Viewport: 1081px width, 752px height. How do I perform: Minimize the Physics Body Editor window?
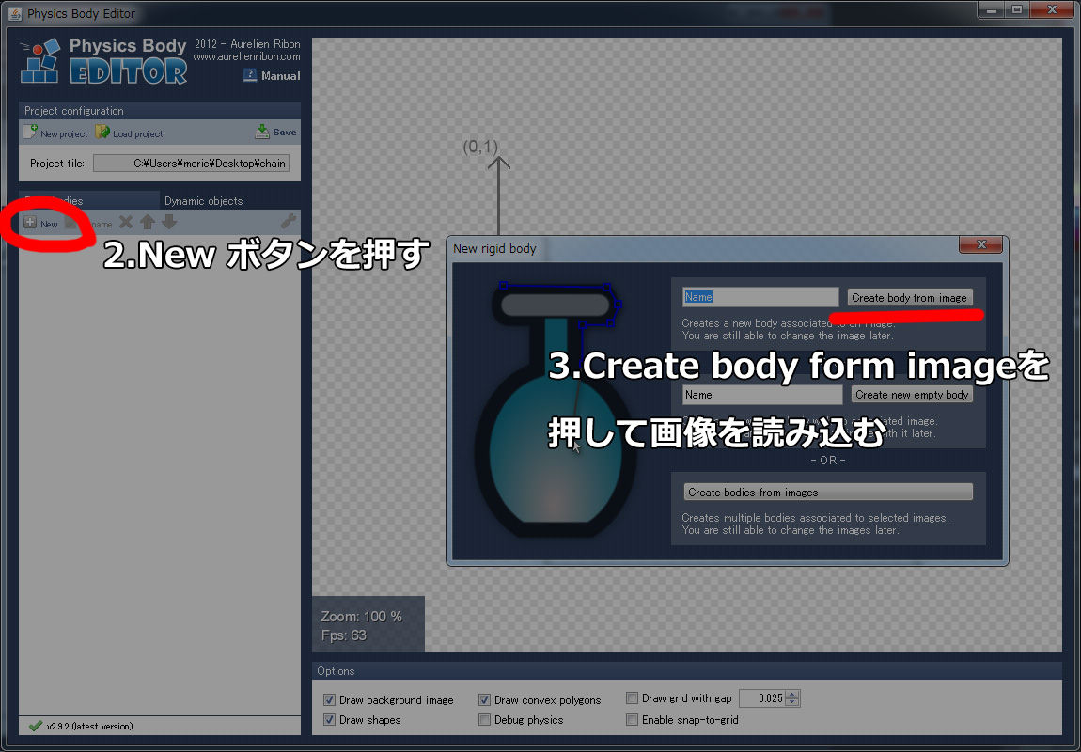click(992, 9)
